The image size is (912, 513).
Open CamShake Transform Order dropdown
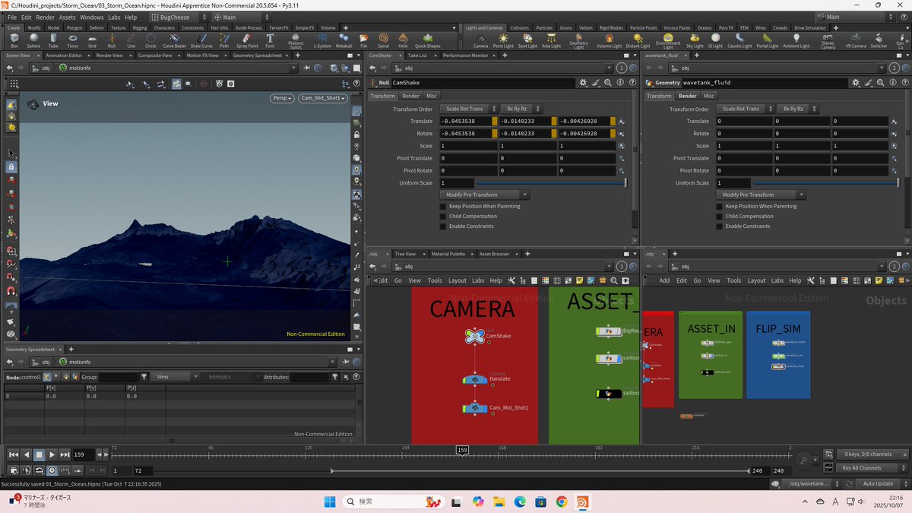tap(469, 109)
